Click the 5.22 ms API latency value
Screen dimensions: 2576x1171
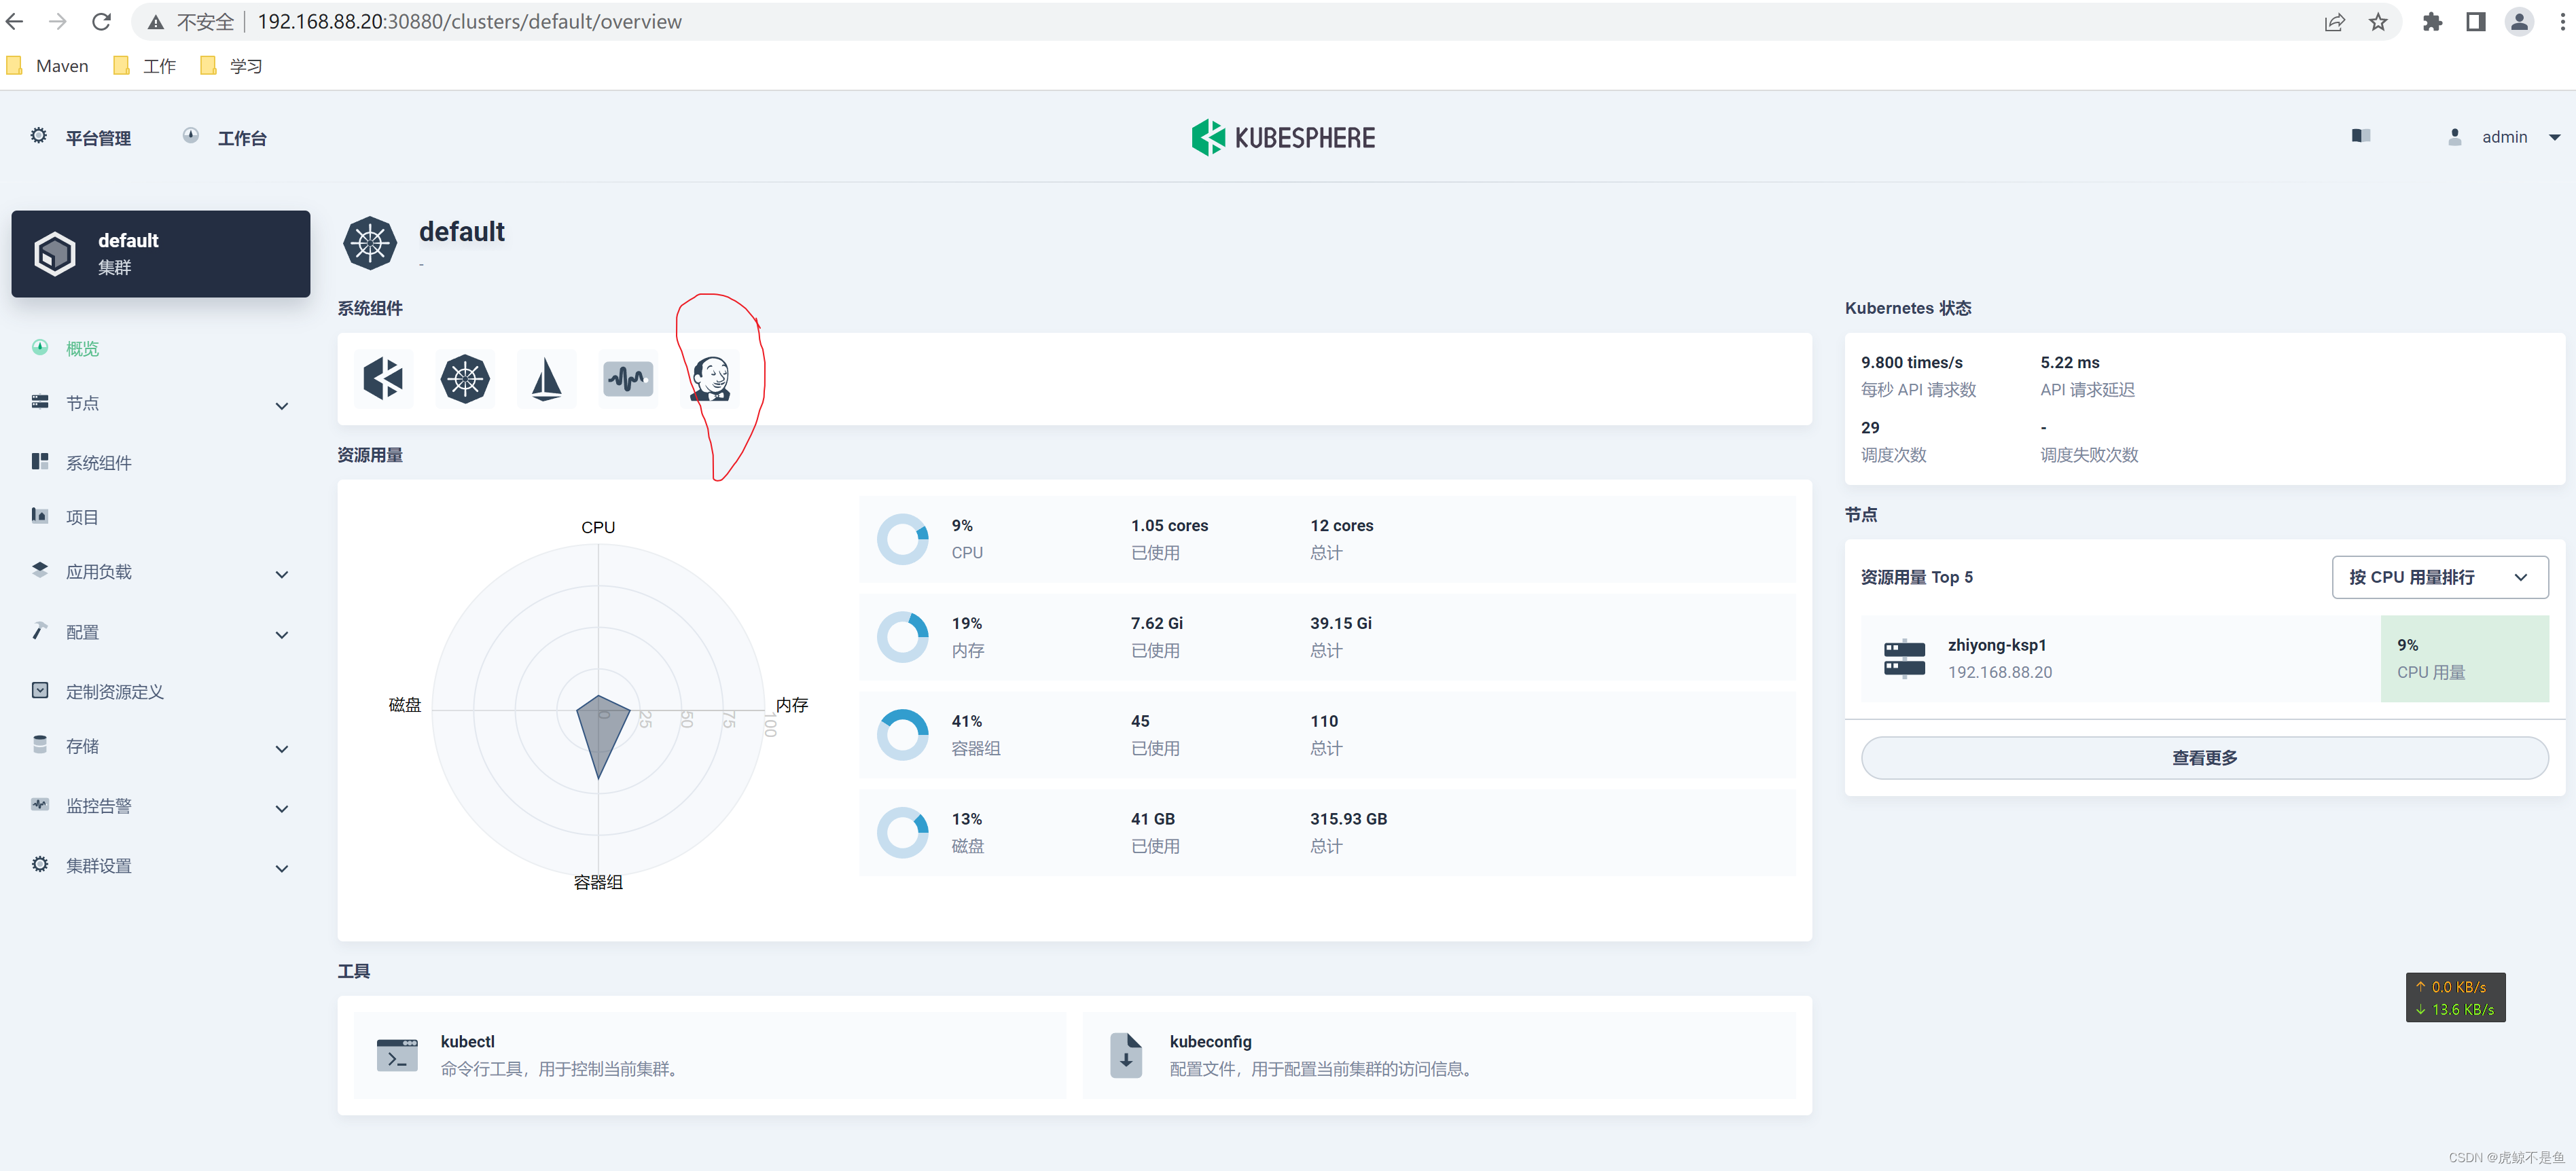(x=2069, y=363)
